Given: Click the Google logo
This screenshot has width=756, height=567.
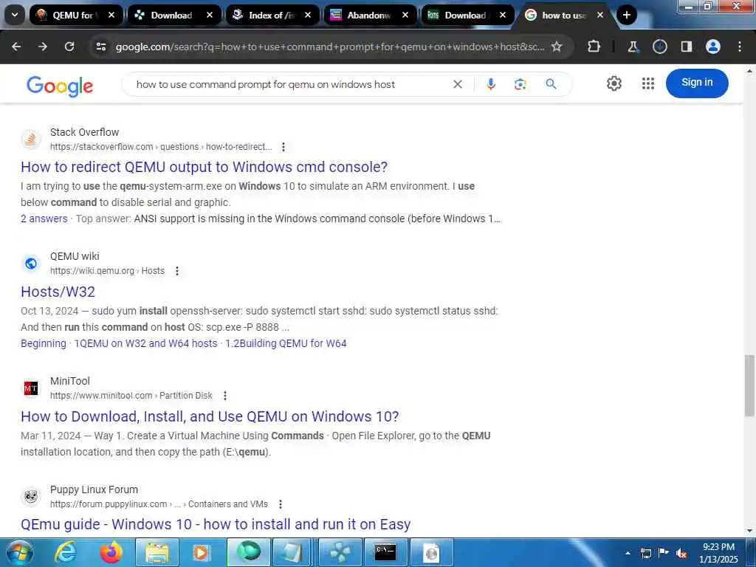Looking at the screenshot, I should 60,86.
